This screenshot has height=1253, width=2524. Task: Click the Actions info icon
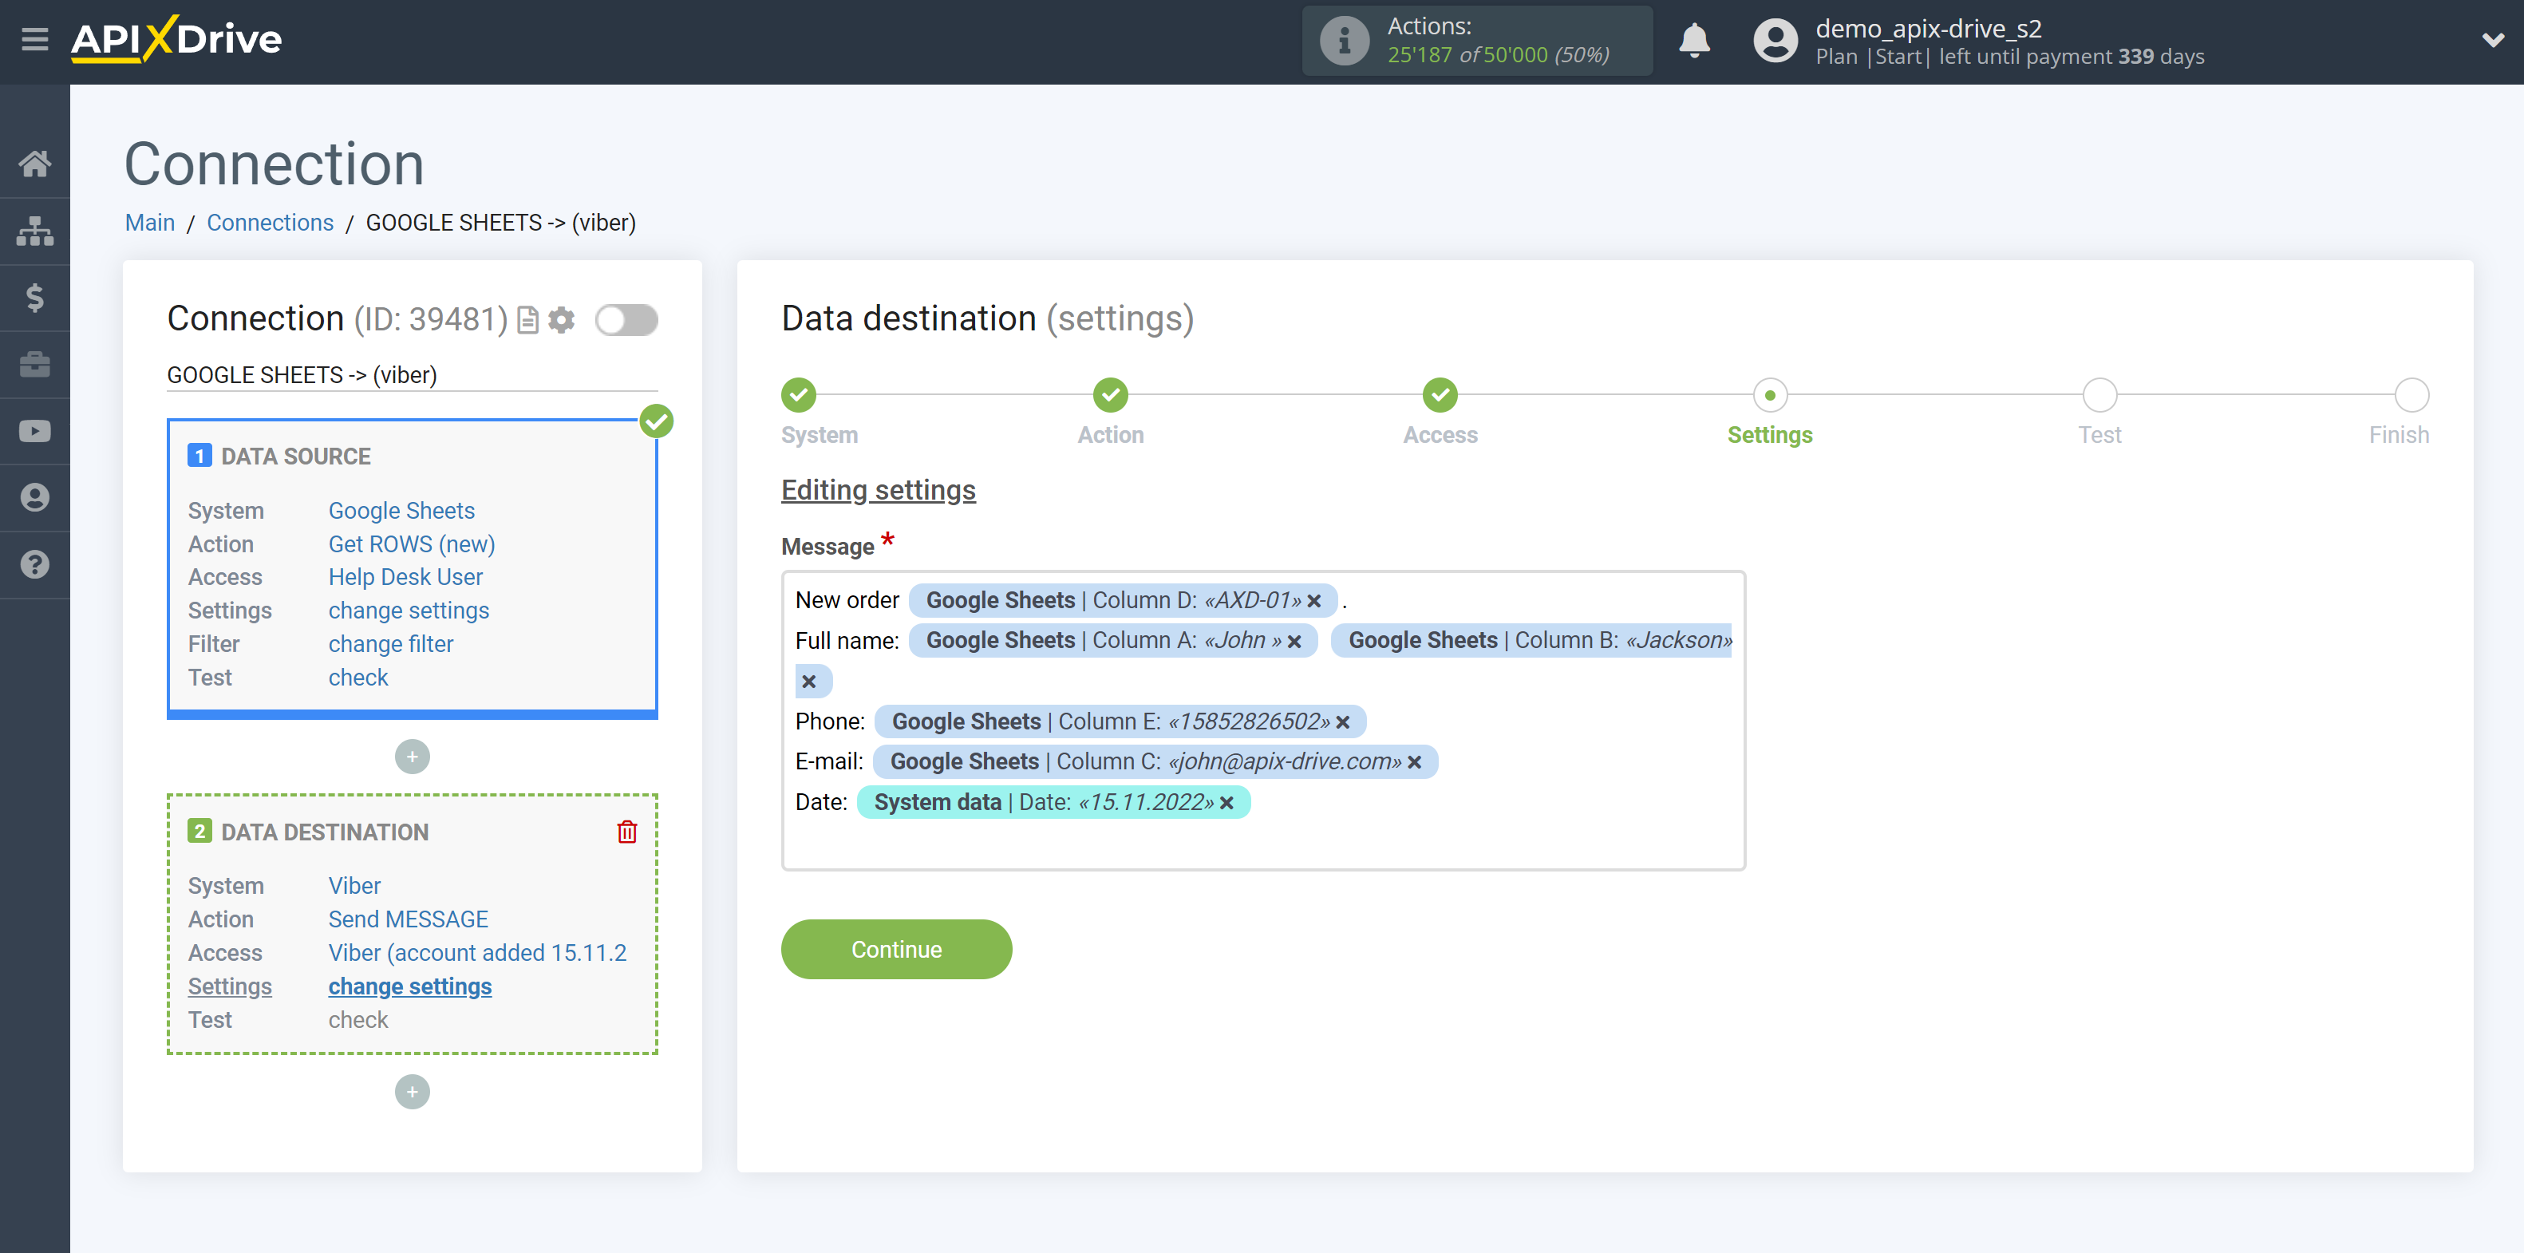(x=1345, y=42)
